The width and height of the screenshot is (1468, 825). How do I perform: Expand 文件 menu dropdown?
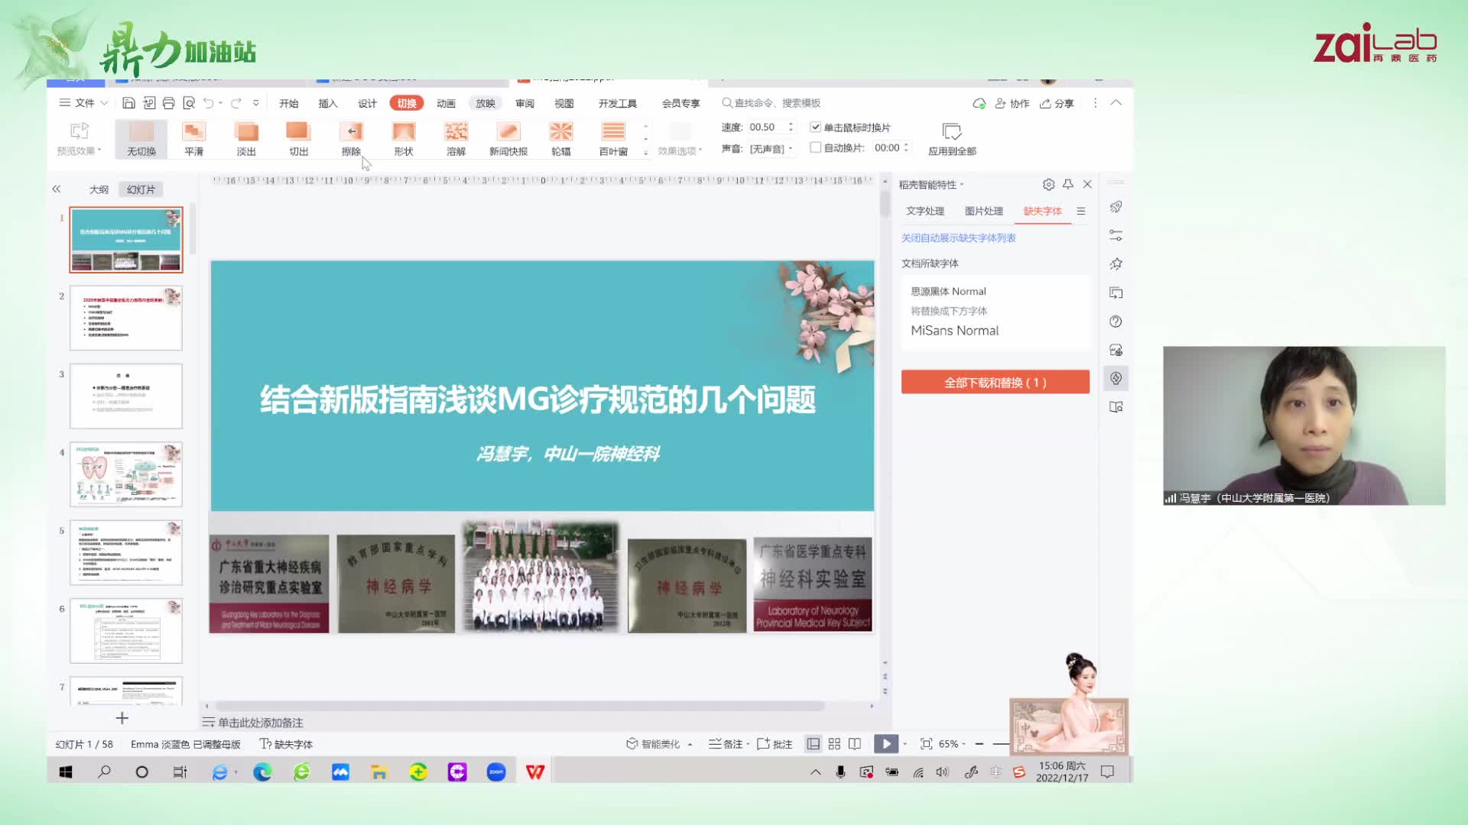[x=84, y=102]
